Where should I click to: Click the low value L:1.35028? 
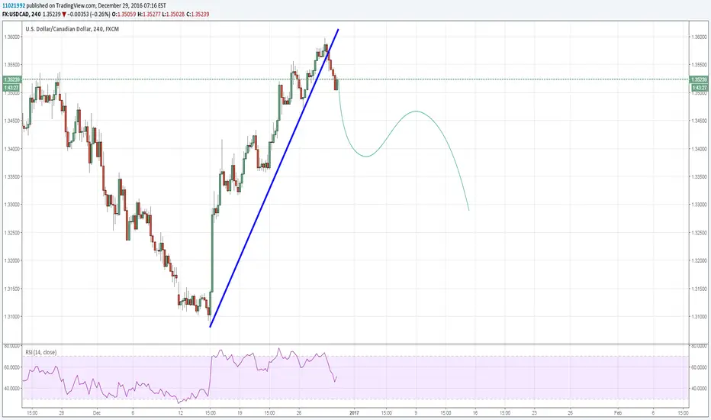click(x=172, y=14)
